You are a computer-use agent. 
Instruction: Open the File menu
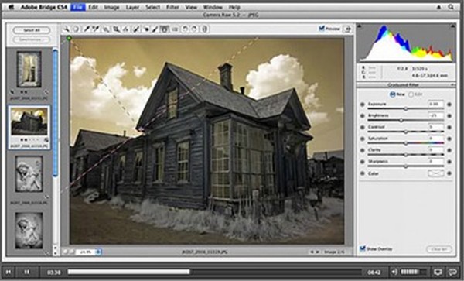(x=78, y=7)
